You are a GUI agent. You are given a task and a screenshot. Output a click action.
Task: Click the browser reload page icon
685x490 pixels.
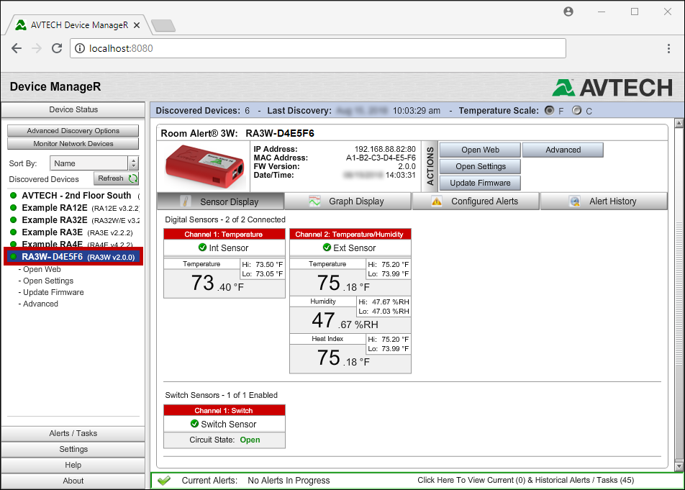57,48
